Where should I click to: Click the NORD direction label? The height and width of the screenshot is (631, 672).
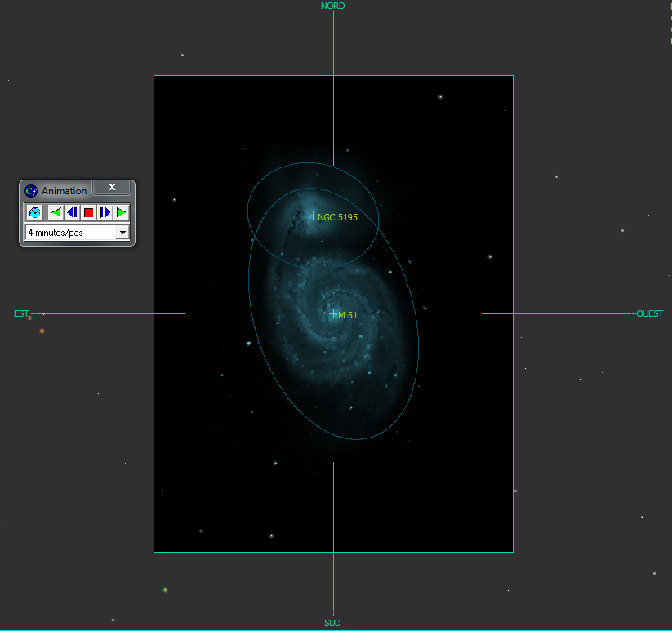tap(332, 6)
